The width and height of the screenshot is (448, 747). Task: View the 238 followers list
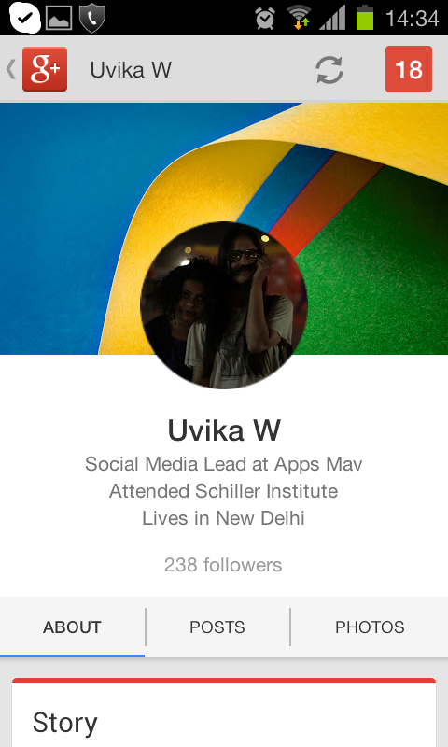(223, 565)
